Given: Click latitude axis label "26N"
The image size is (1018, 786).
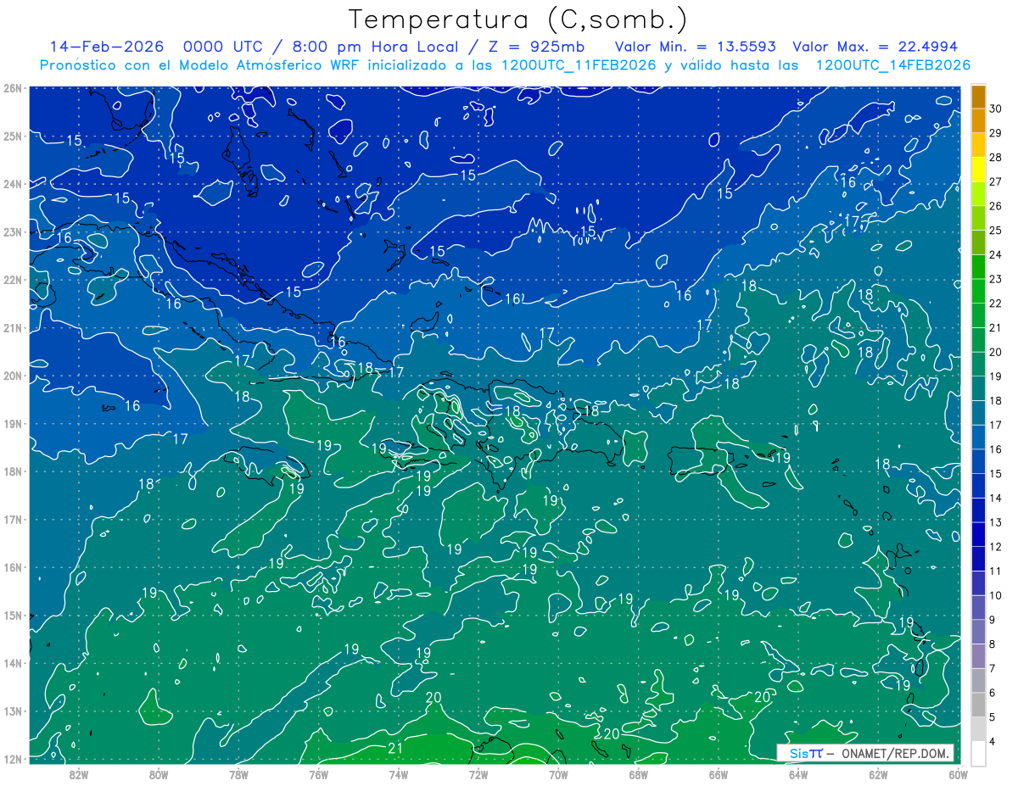Looking at the screenshot, I should coord(13,88).
